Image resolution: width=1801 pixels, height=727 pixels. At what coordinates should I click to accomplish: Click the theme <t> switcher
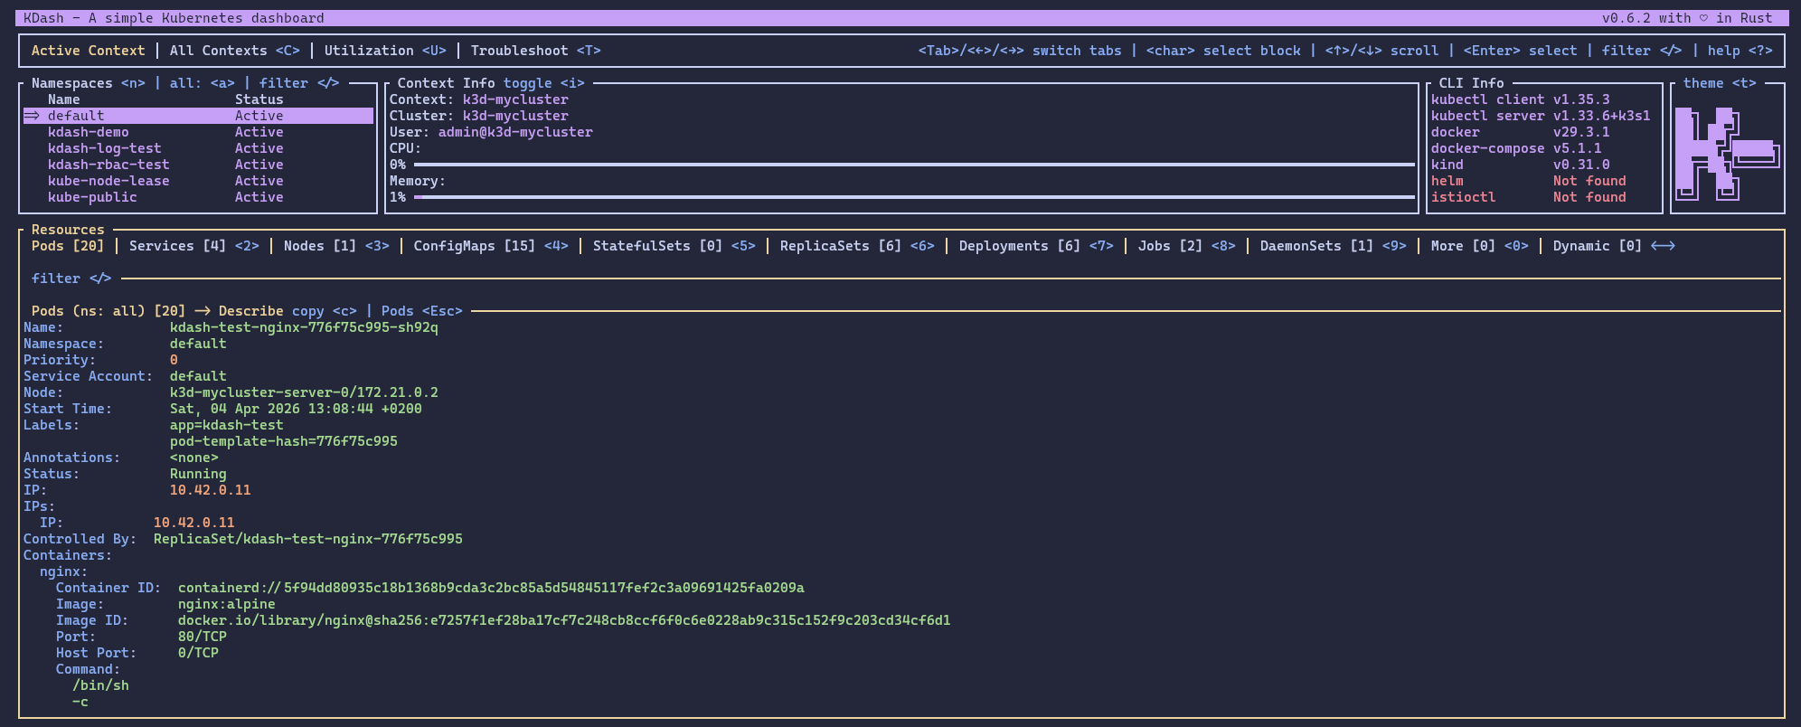(x=1720, y=83)
